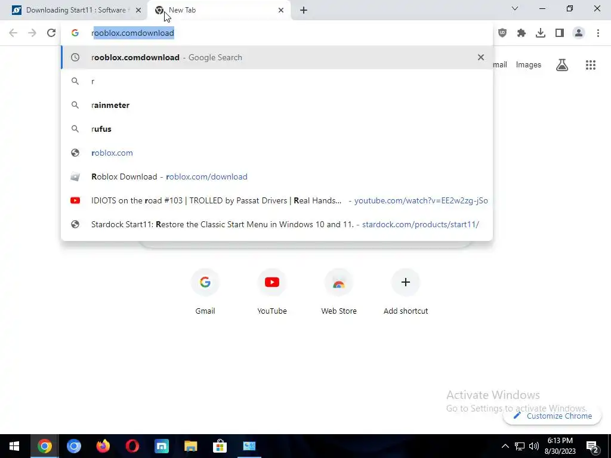Go back with the back arrow
This screenshot has height=458, width=611.
(13, 33)
